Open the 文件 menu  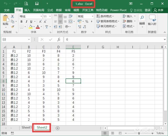7,10
